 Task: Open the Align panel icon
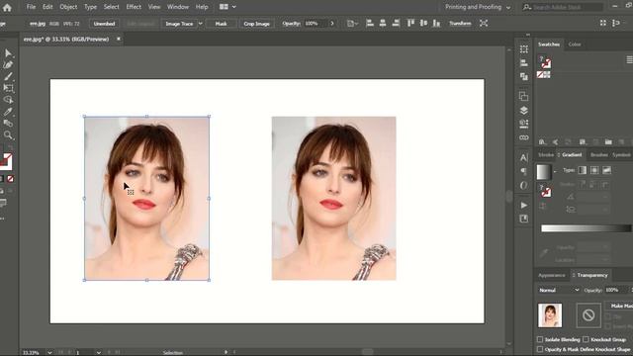(523, 63)
